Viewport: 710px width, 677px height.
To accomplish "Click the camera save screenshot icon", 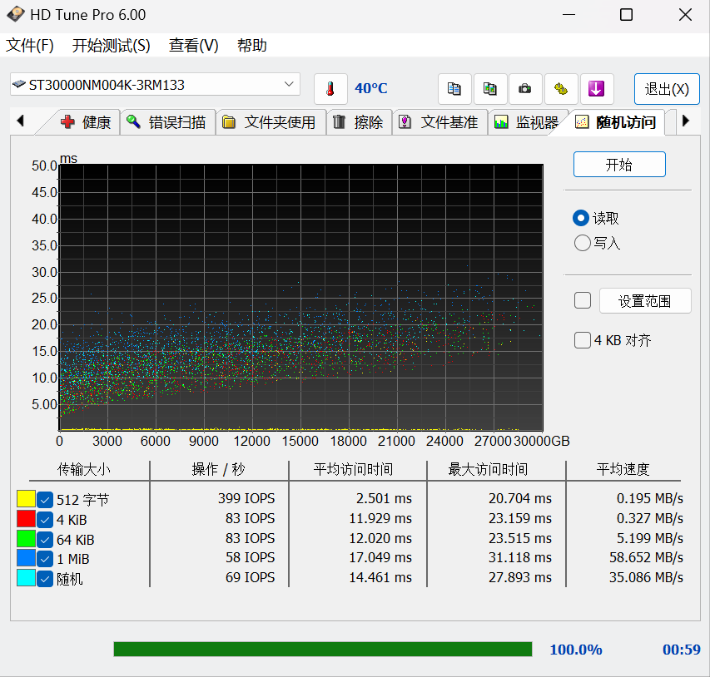I will click(x=525, y=89).
